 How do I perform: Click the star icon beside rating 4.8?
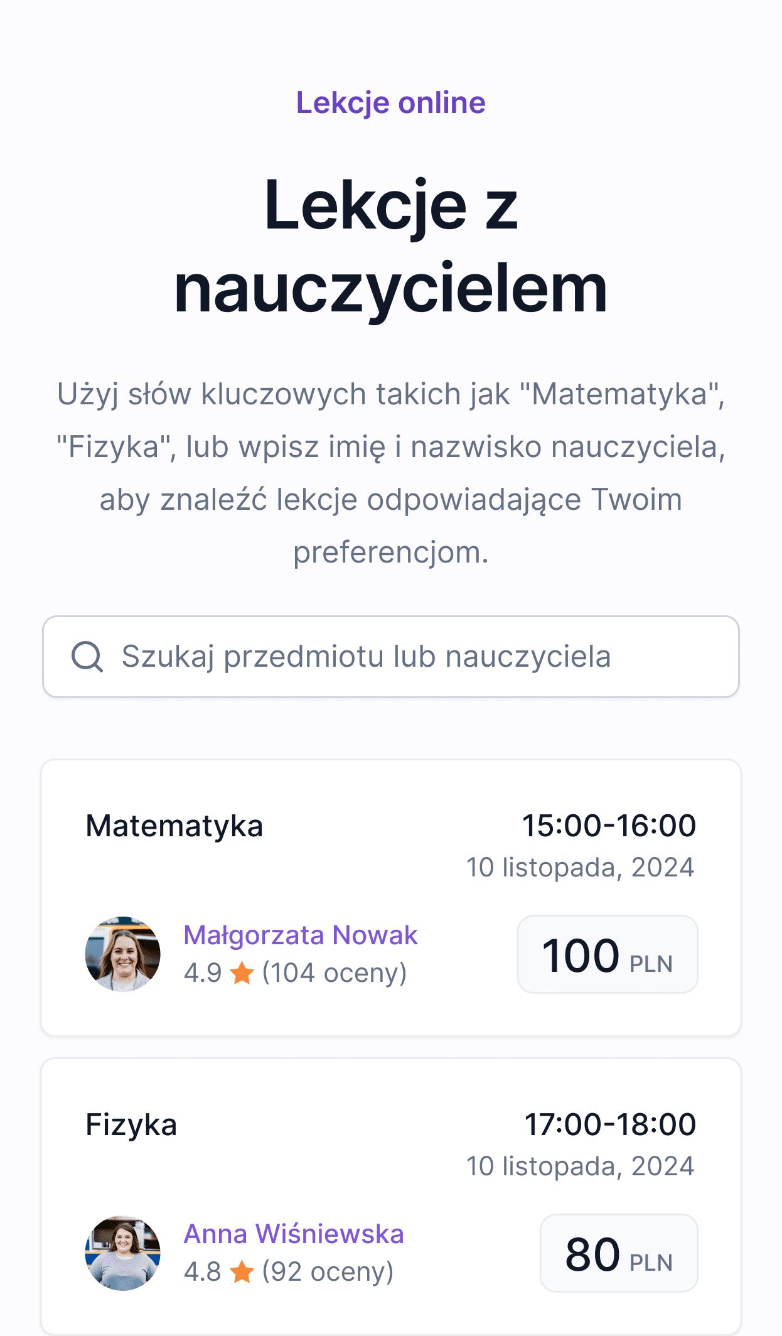(x=242, y=1273)
